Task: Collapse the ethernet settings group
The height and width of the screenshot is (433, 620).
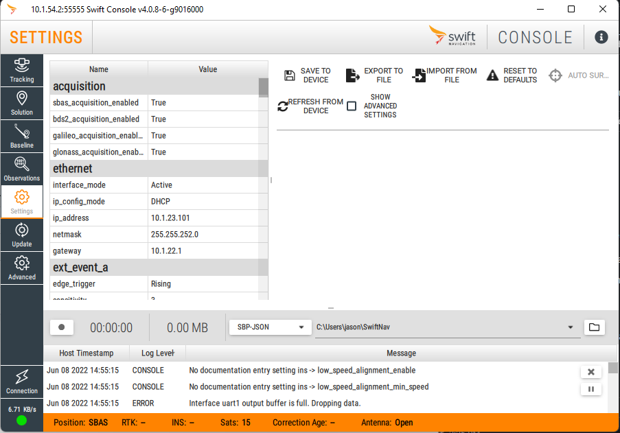Action: [154, 169]
